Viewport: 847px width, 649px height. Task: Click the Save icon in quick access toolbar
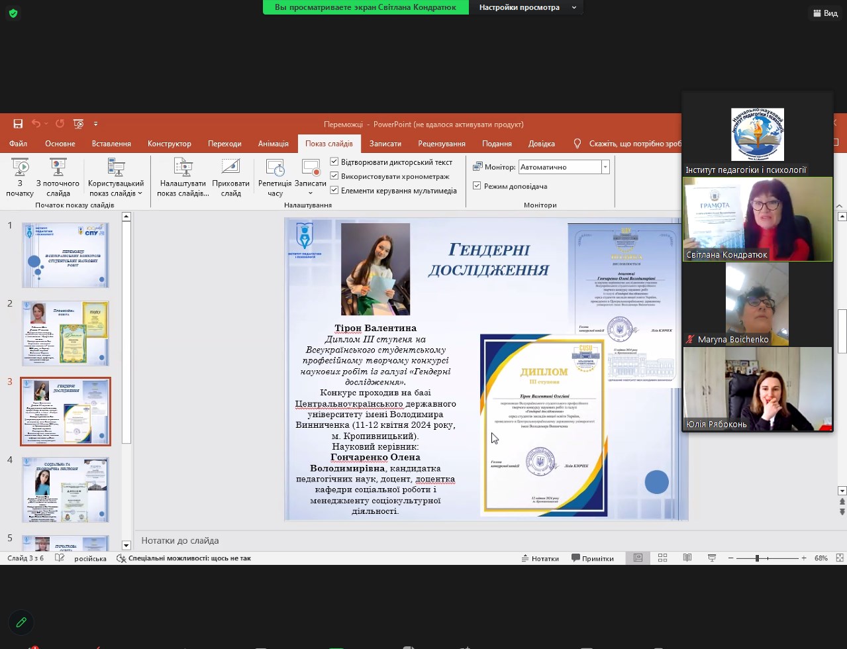pyautogui.click(x=18, y=124)
